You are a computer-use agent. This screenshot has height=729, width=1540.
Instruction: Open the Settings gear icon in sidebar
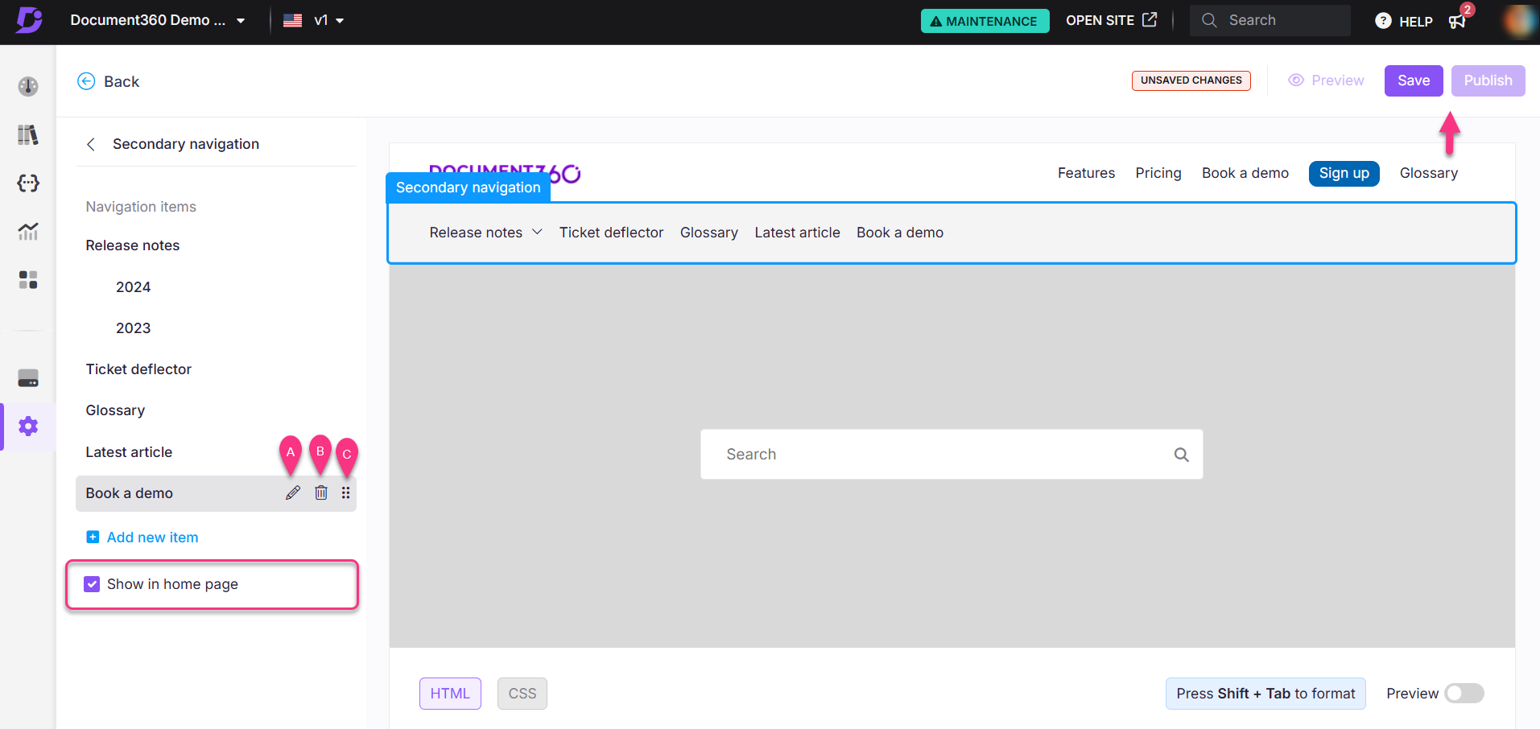[28, 426]
